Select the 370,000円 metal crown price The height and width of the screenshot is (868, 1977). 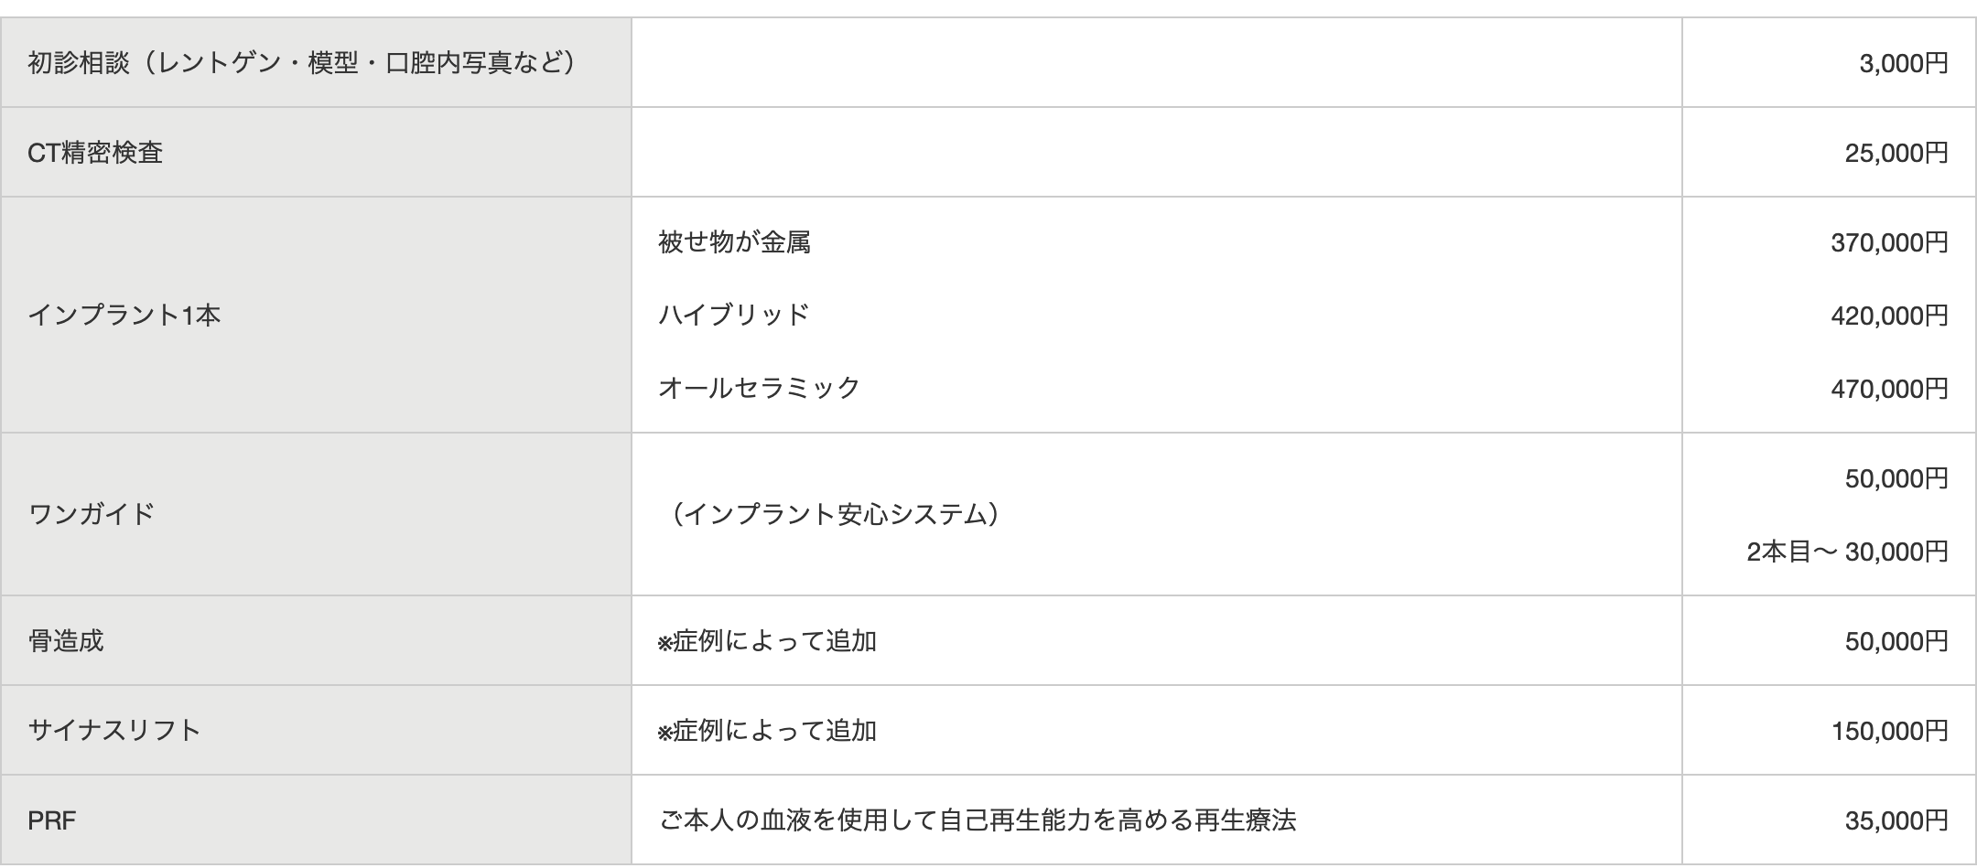(1889, 242)
